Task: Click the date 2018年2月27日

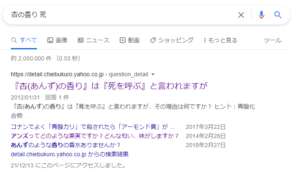Action: pos(206,145)
